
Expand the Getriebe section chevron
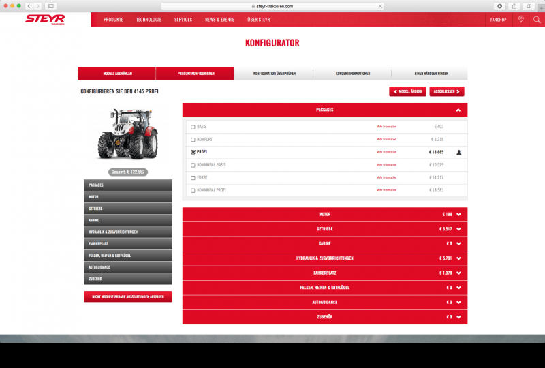pyautogui.click(x=458, y=229)
